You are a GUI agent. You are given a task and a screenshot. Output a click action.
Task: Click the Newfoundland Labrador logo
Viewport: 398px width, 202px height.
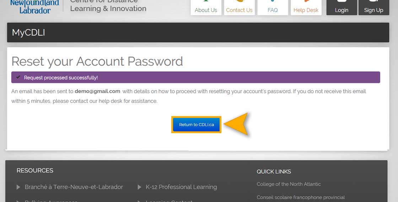tap(34, 7)
